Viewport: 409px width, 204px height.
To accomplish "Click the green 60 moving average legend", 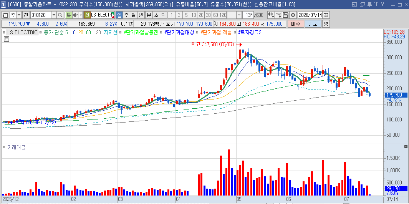I will click(89, 33).
